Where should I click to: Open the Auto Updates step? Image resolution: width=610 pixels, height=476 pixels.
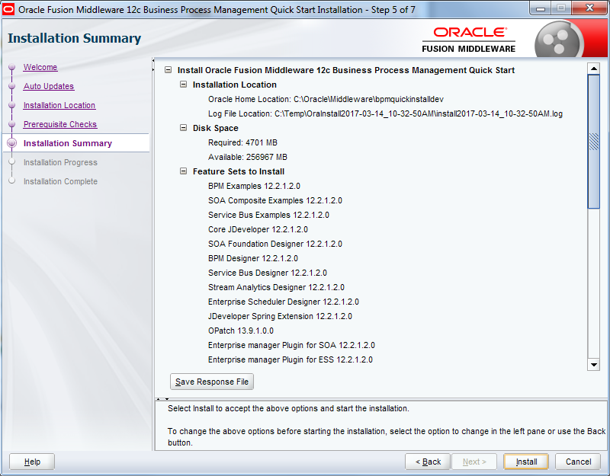[49, 86]
